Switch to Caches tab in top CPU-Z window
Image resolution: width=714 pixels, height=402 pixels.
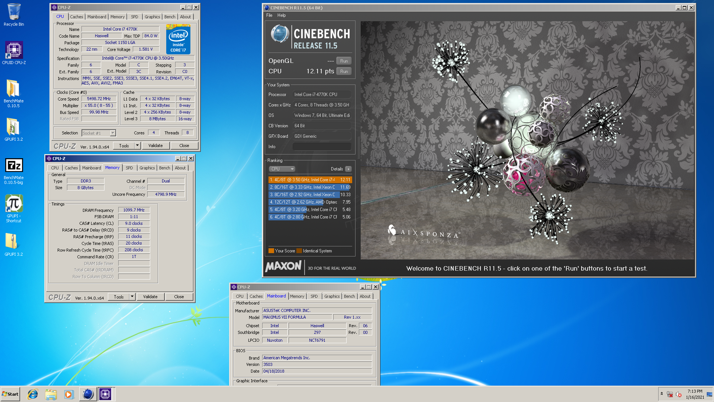(77, 17)
